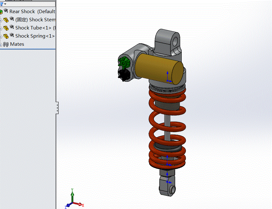
Task: Click the blue coordinate origin on the lower mount
Action: click(x=167, y=182)
